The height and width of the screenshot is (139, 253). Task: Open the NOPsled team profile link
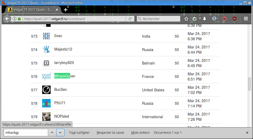point(62,116)
